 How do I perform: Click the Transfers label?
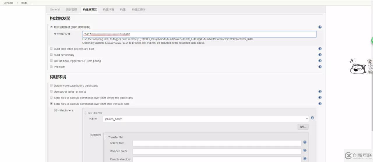pyautogui.click(x=95, y=135)
